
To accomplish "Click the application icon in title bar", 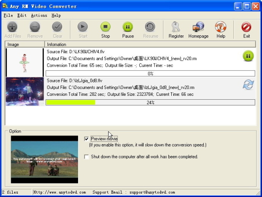I will (x=5, y=6).
